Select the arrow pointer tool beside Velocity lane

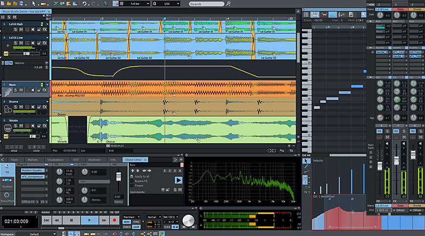tap(306, 161)
